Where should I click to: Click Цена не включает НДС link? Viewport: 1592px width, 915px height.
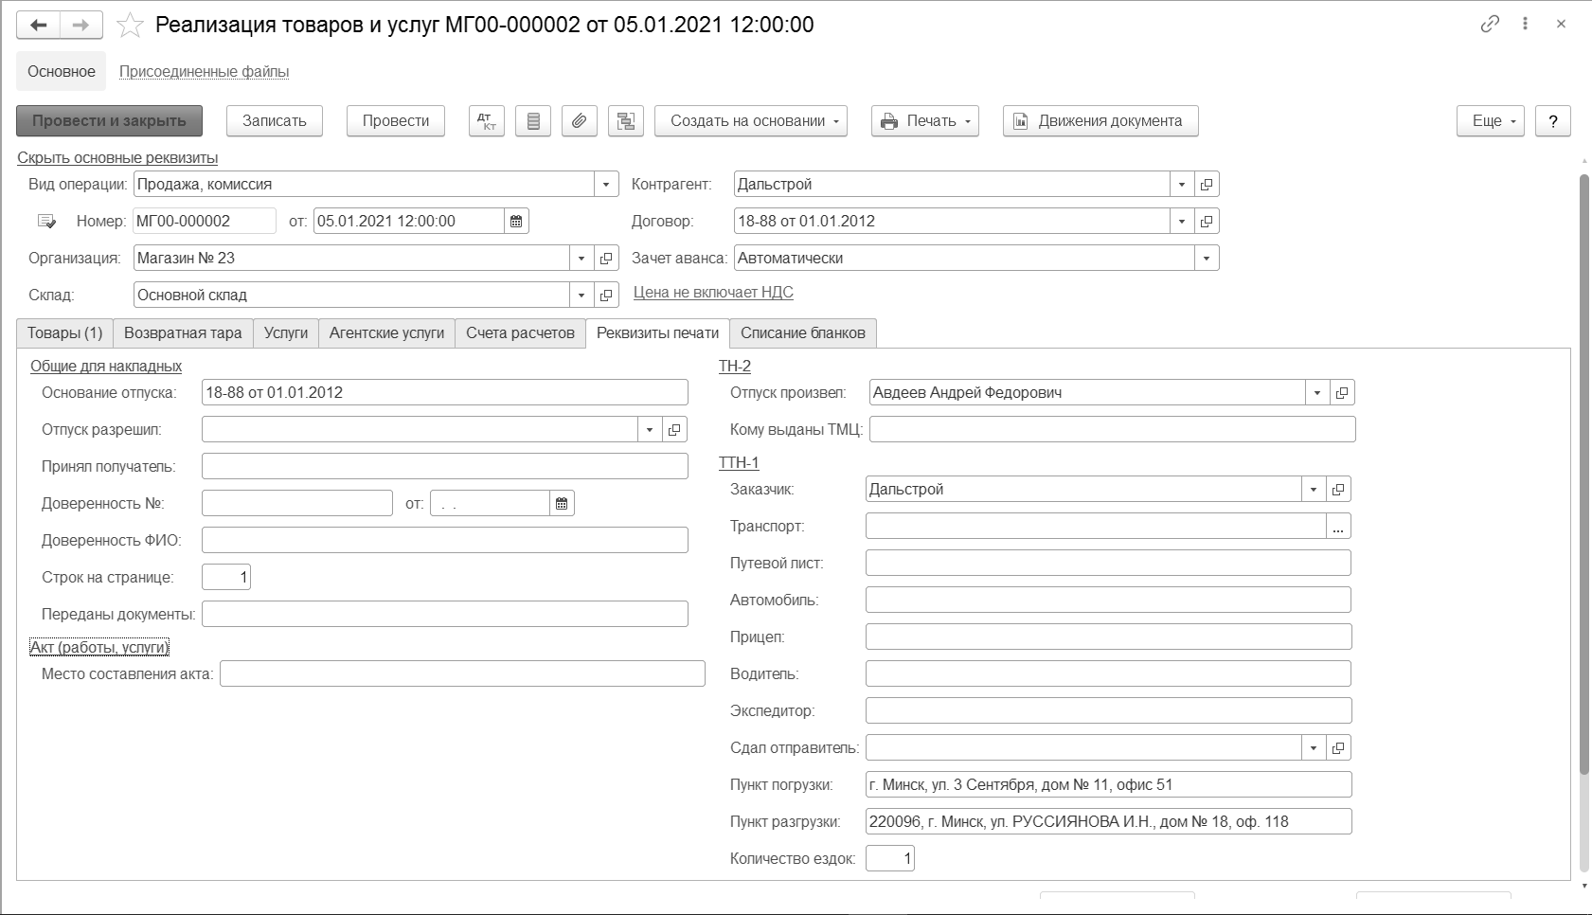713,292
